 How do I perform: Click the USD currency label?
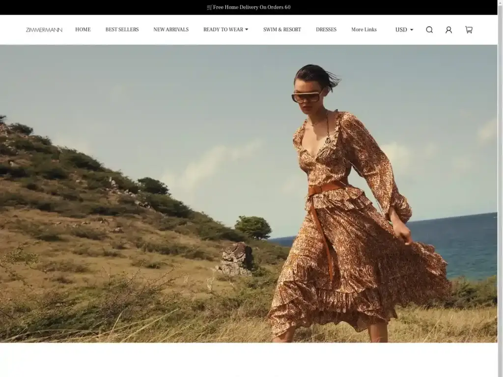pos(401,30)
